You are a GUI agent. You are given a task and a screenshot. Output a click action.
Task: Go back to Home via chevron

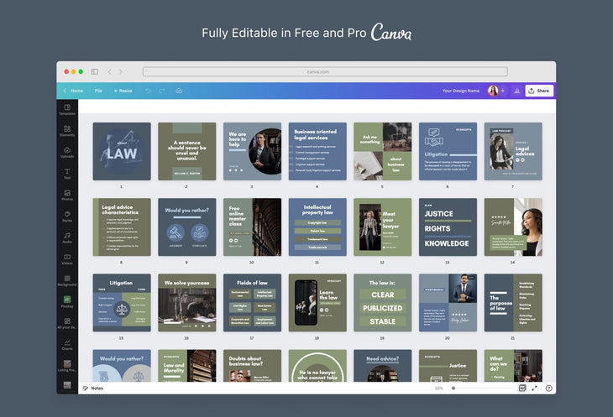click(65, 91)
